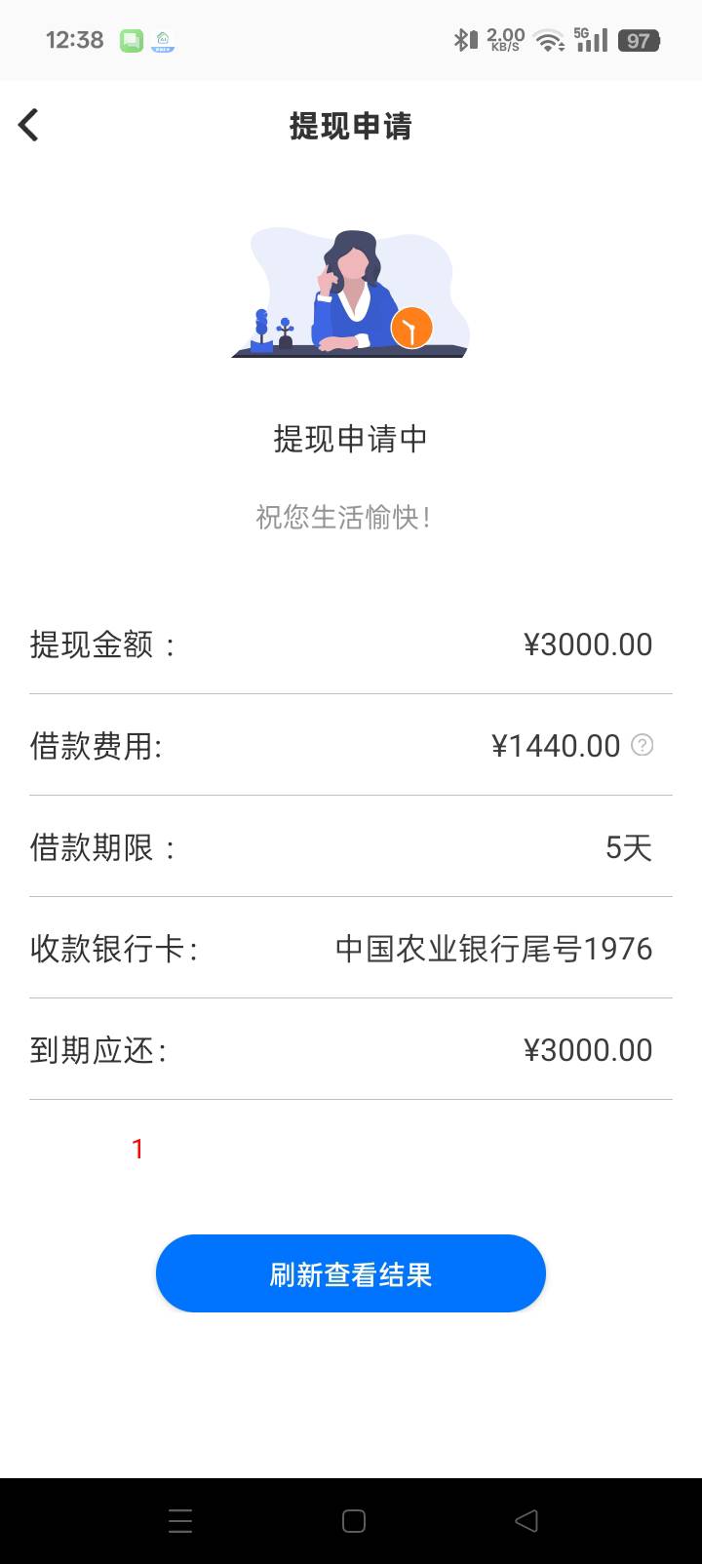Tap the 借款期限 5天 value
Viewport: 702px width, 1564px height.
click(x=628, y=847)
